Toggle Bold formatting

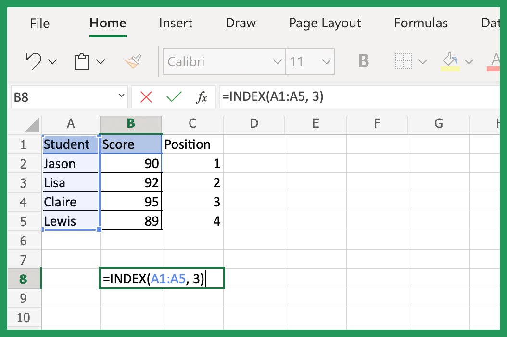364,61
